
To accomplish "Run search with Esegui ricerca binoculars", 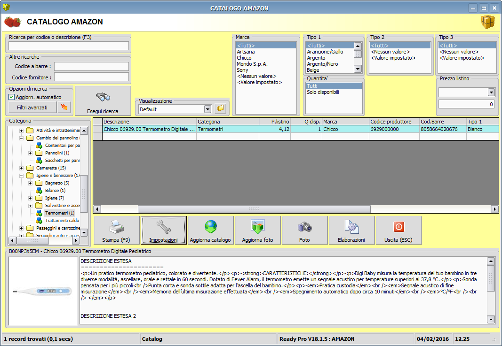I will (103, 101).
